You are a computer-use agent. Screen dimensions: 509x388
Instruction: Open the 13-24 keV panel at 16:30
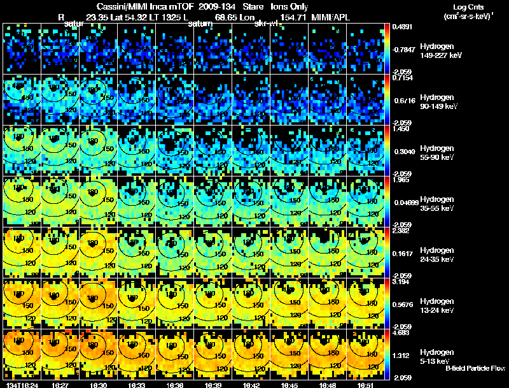(99, 303)
